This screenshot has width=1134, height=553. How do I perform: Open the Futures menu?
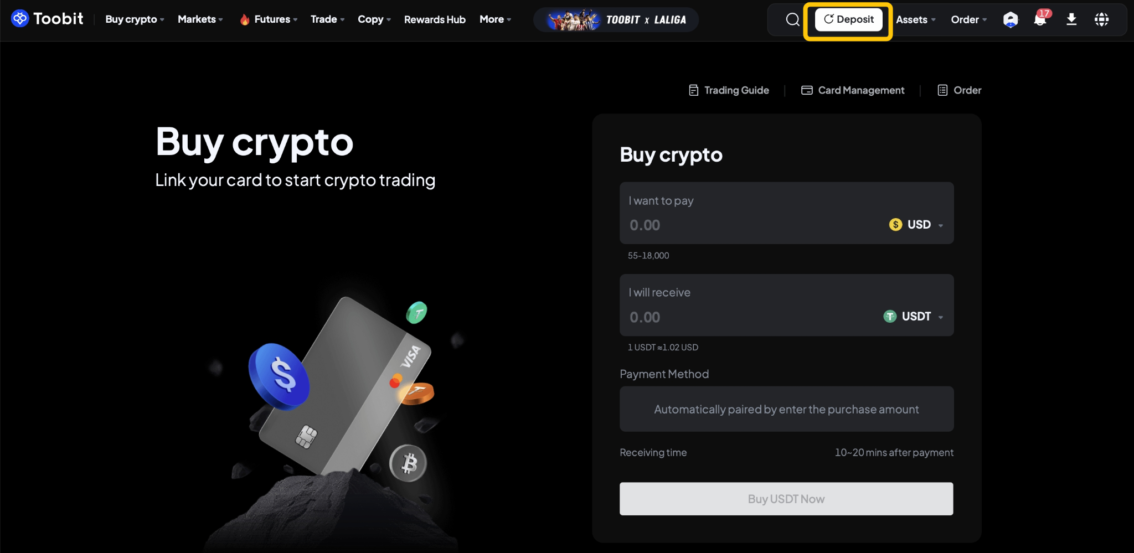click(269, 19)
